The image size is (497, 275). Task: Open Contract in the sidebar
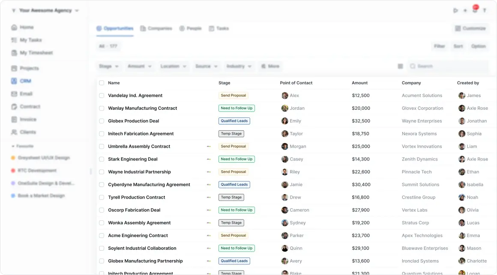pyautogui.click(x=26, y=106)
